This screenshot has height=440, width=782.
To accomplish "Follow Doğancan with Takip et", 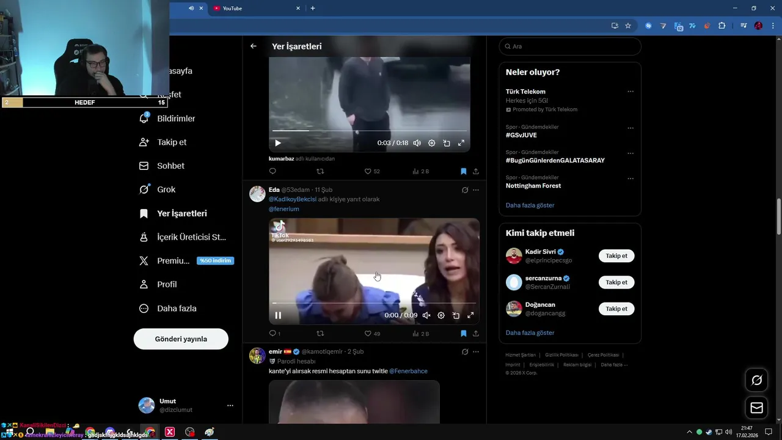I will click(616, 309).
